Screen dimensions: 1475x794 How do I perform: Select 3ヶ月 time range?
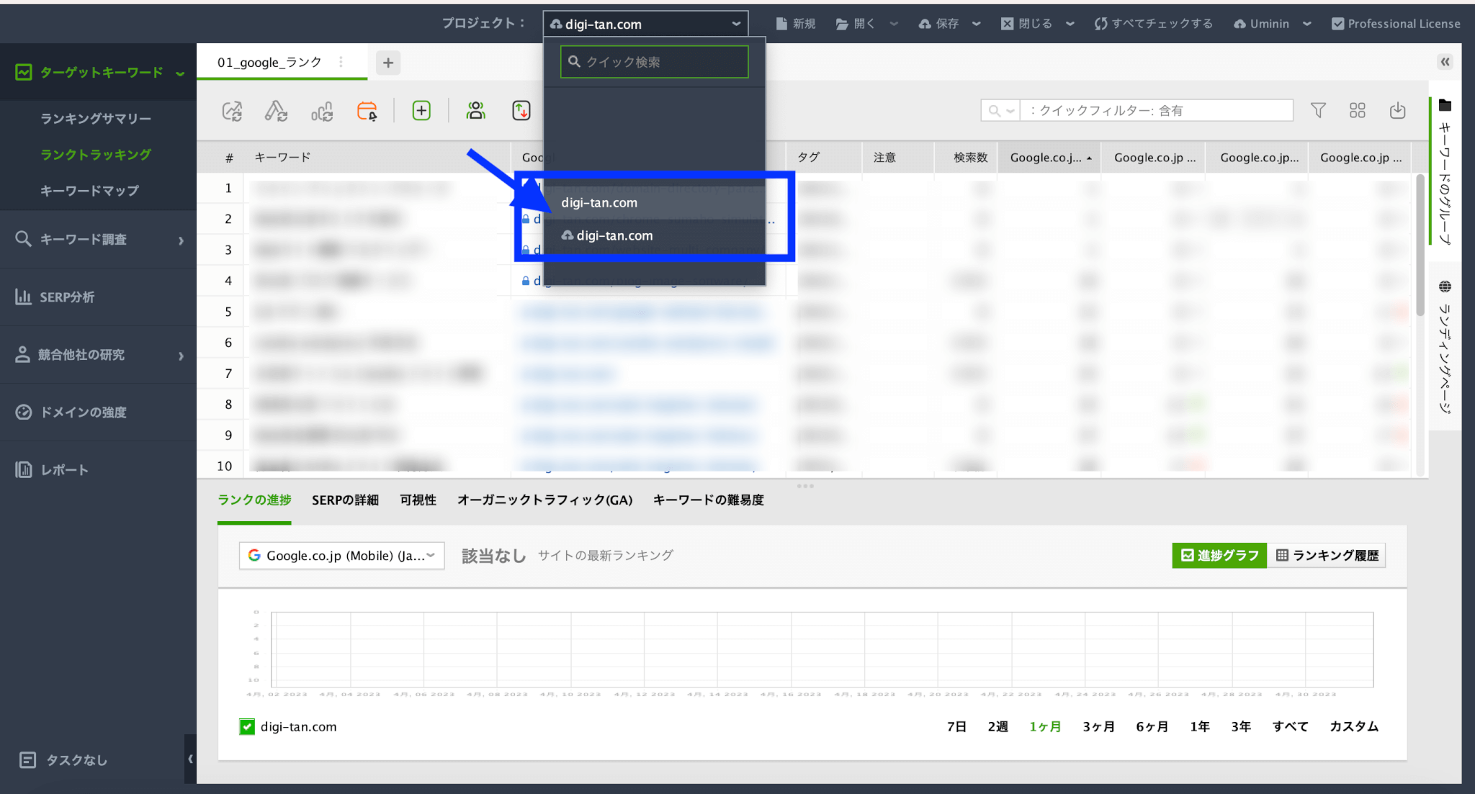pos(1098,726)
